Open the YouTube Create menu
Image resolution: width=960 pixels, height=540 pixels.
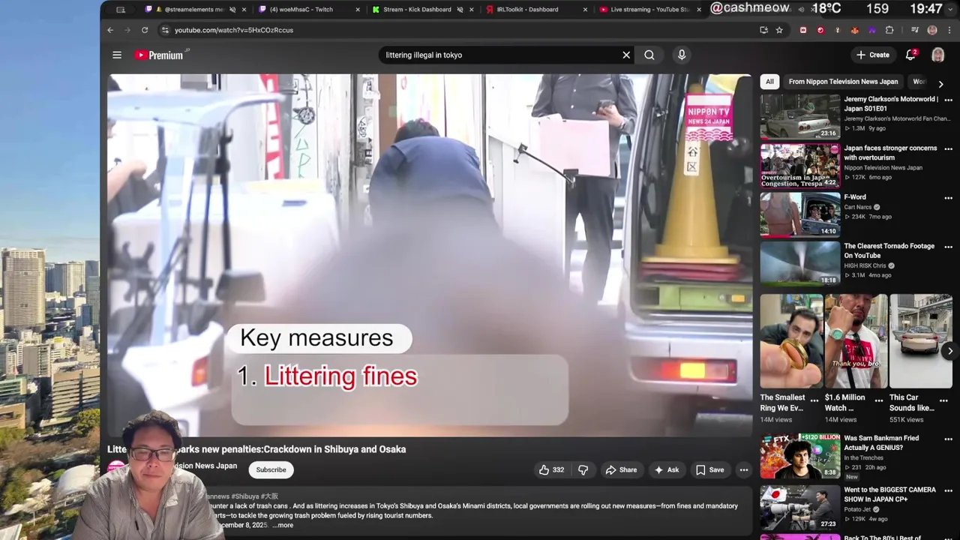click(873, 55)
